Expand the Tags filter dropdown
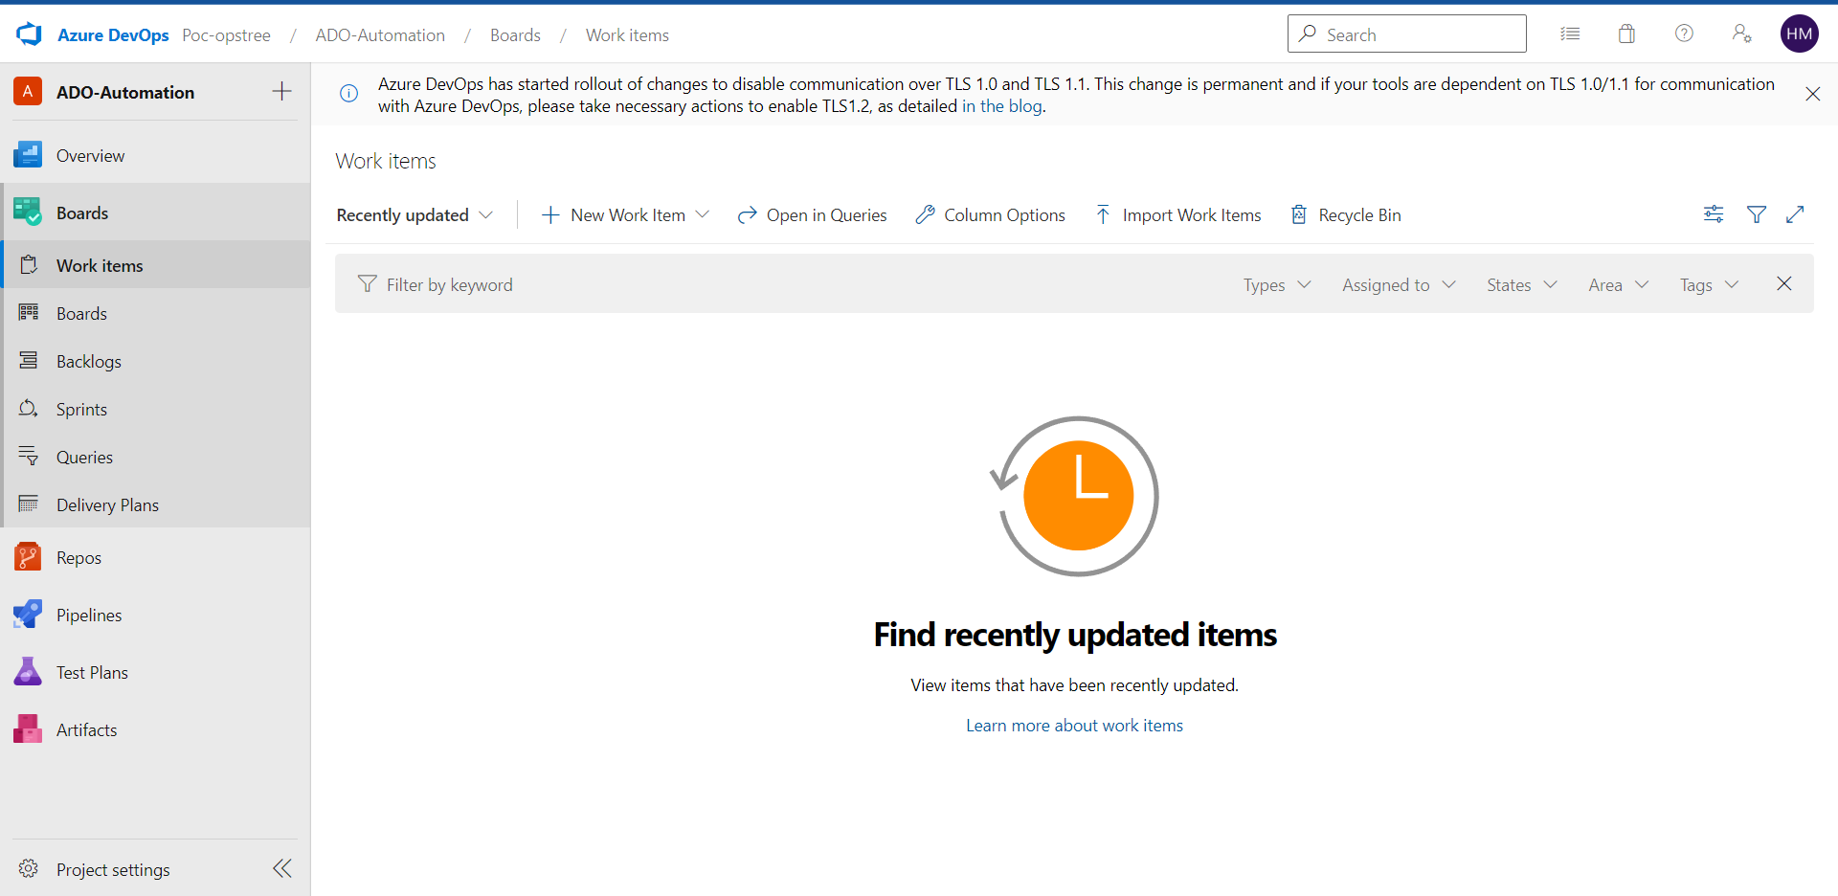 1709,284
